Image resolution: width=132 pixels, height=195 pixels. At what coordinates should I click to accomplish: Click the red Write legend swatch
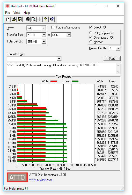point(54,81)
